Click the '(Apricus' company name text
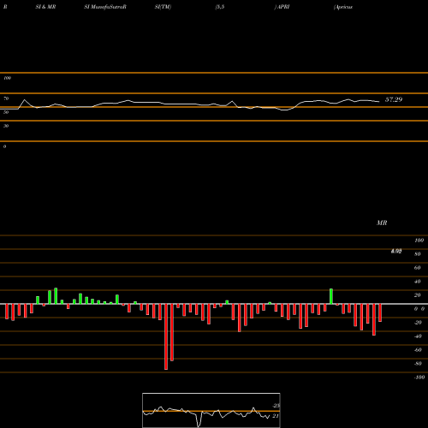Viewport: 428px width, 428px height. (343, 7)
